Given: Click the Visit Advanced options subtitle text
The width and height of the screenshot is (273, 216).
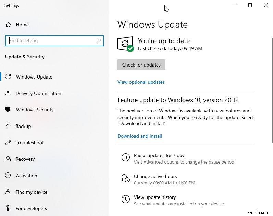Looking at the screenshot, I should pyautogui.click(x=184, y=162).
